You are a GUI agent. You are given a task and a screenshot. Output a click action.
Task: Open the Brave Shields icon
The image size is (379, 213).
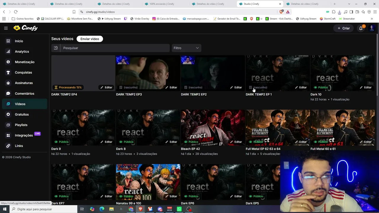pos(281,12)
